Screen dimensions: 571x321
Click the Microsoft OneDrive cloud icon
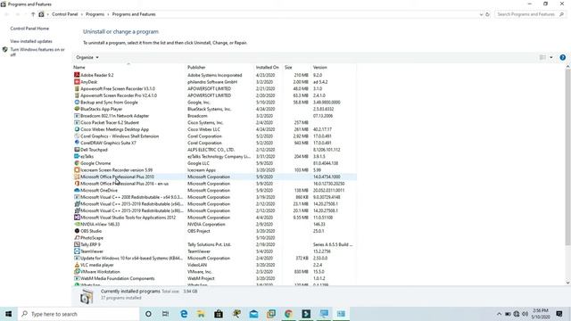coord(77,190)
